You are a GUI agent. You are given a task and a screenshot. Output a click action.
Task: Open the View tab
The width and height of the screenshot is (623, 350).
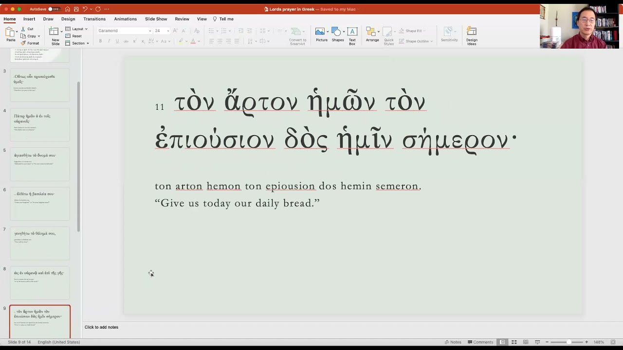pos(202,19)
